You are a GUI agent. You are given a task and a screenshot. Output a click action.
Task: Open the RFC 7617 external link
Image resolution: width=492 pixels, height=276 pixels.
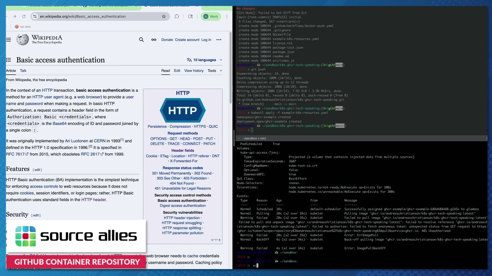coord(17,154)
